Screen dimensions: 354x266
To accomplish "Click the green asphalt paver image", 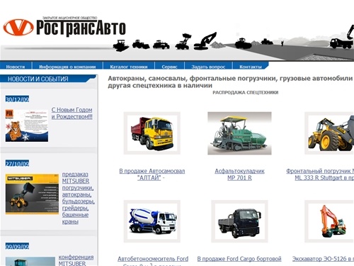I will pyautogui.click(x=239, y=133).
